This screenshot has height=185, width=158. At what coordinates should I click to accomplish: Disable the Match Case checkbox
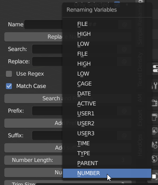point(9,86)
